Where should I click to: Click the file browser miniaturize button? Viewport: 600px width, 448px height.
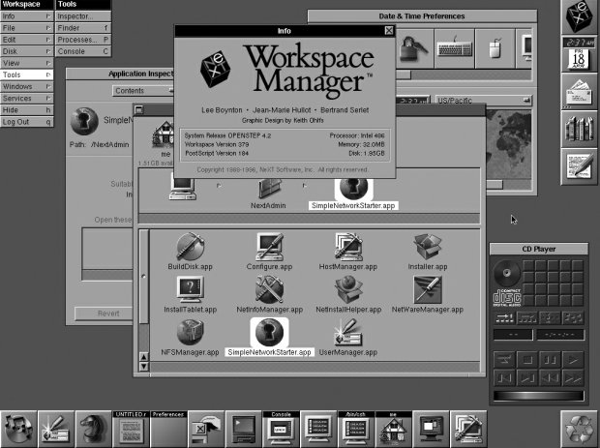click(x=139, y=109)
